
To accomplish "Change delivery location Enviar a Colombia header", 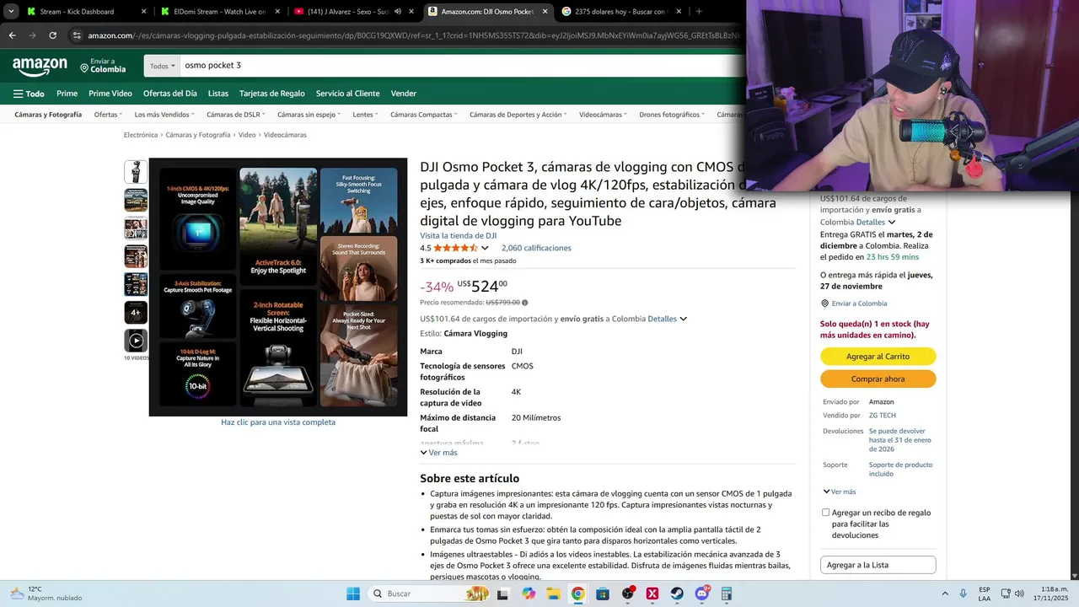I will pyautogui.click(x=103, y=66).
